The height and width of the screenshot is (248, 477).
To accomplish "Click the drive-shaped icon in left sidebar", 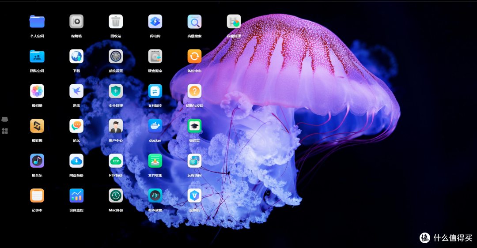I will 4,120.
